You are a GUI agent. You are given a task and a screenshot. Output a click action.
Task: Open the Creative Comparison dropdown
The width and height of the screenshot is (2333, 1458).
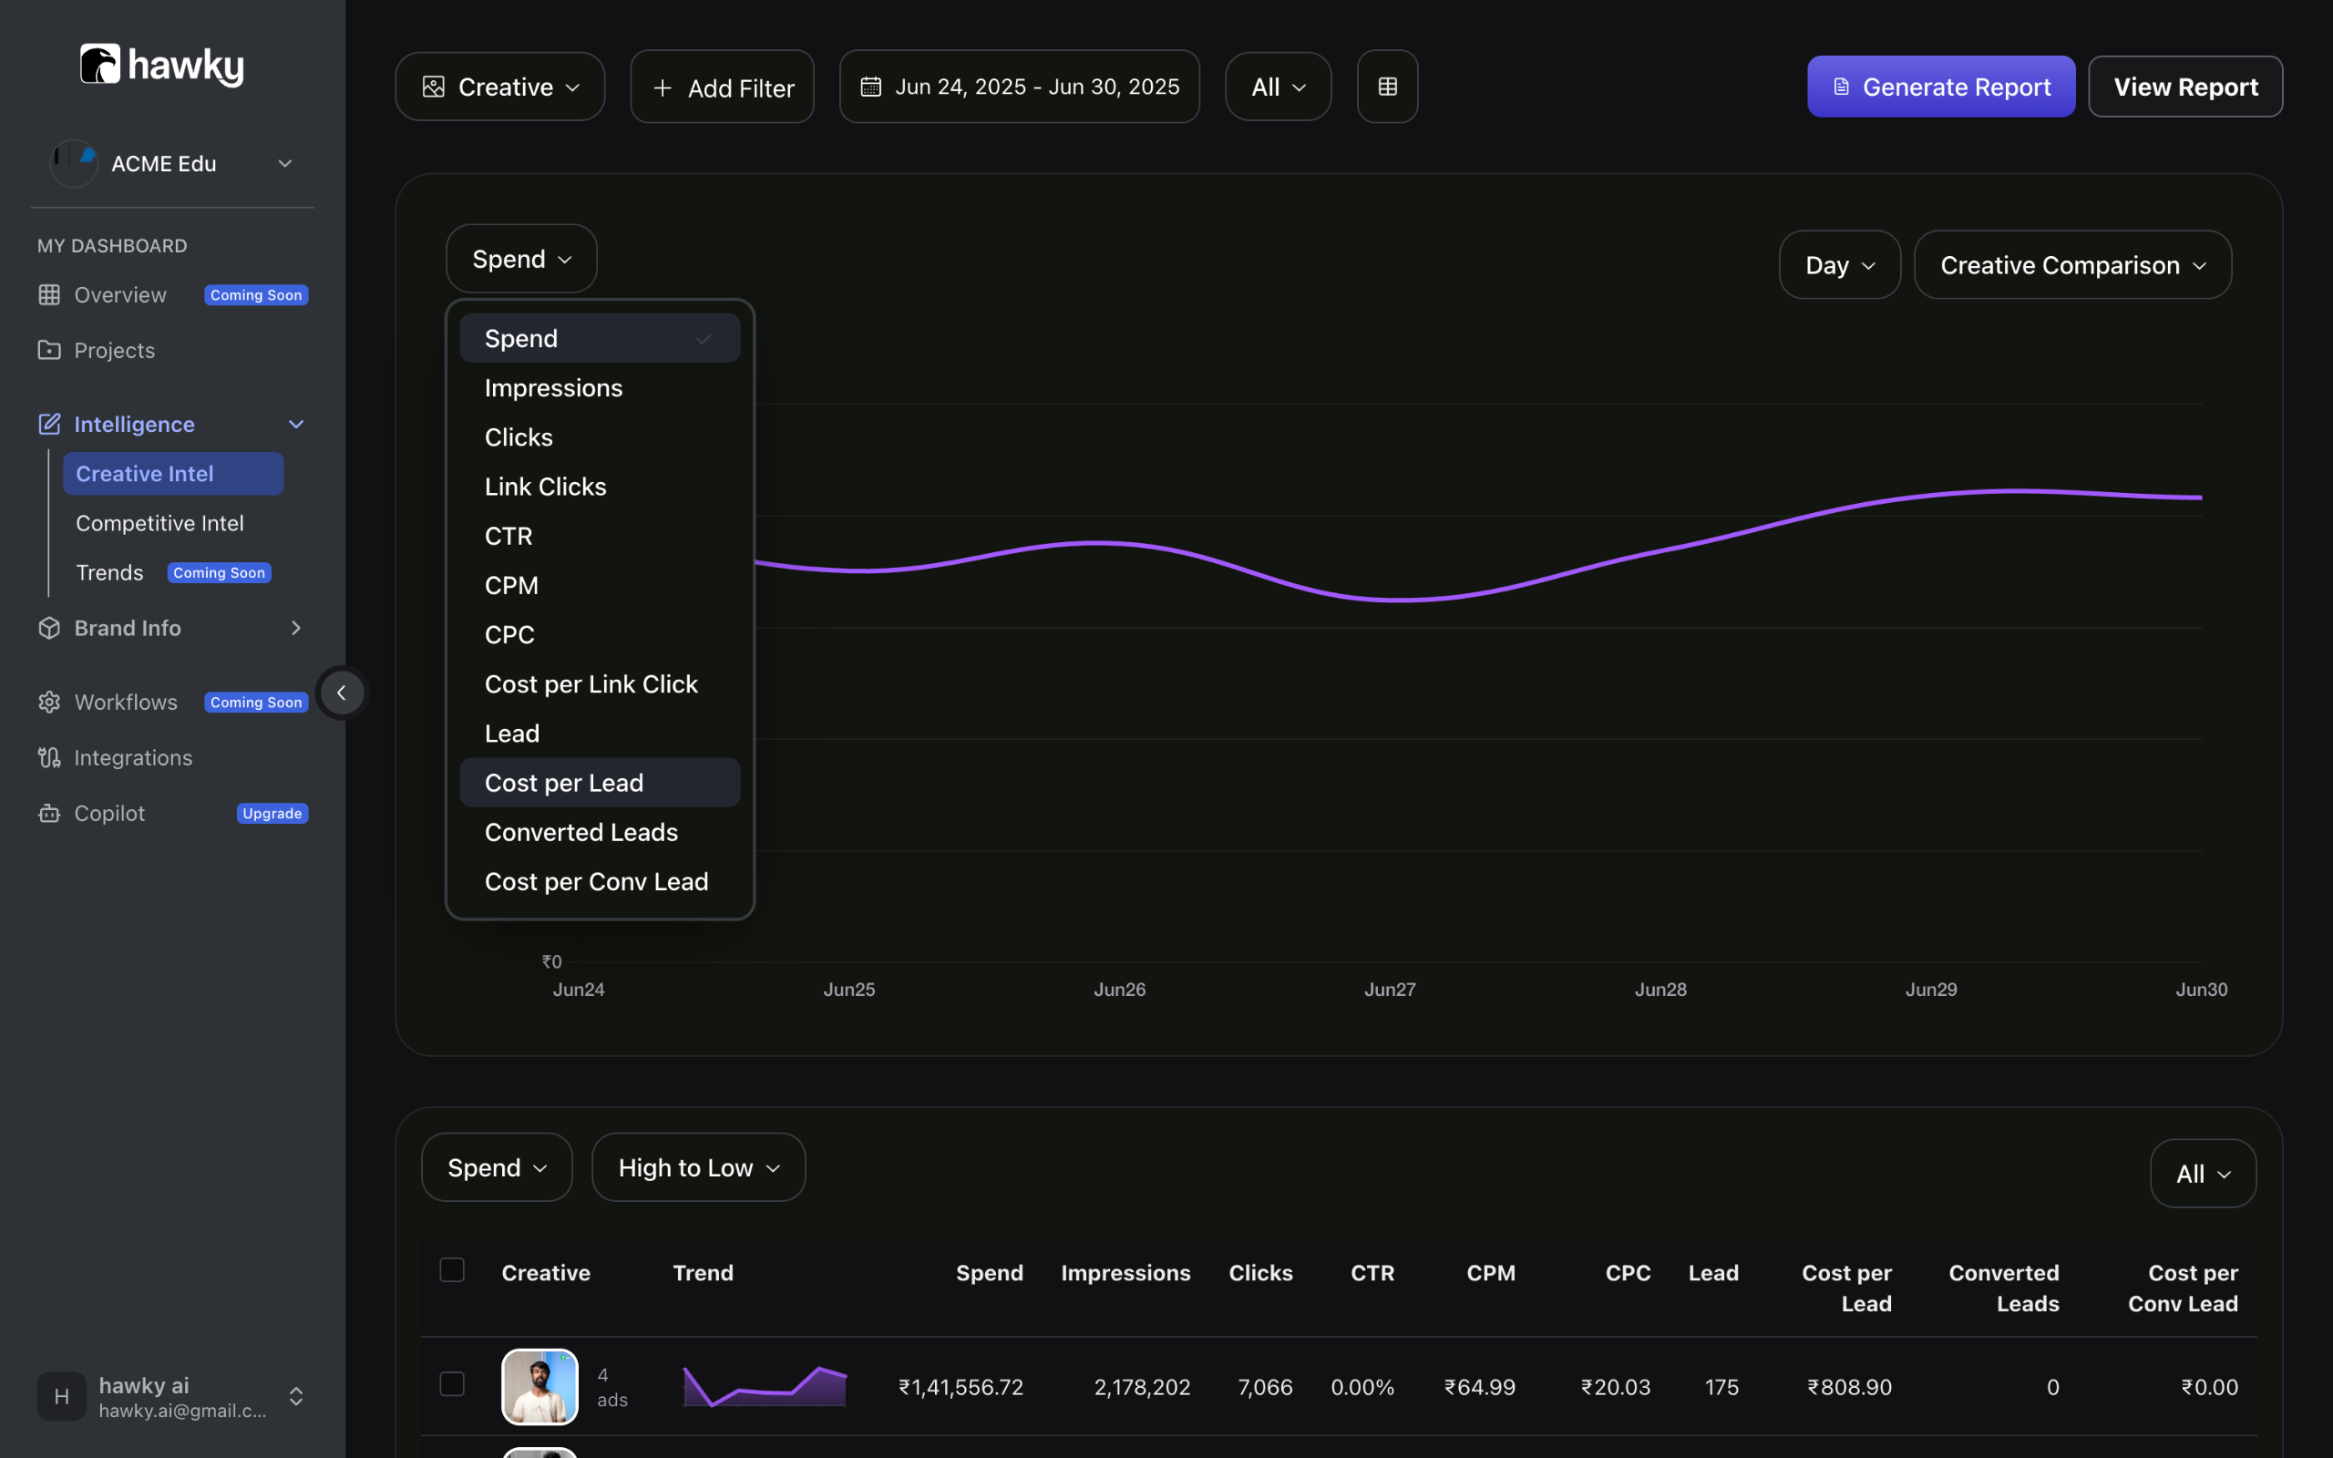point(2071,265)
